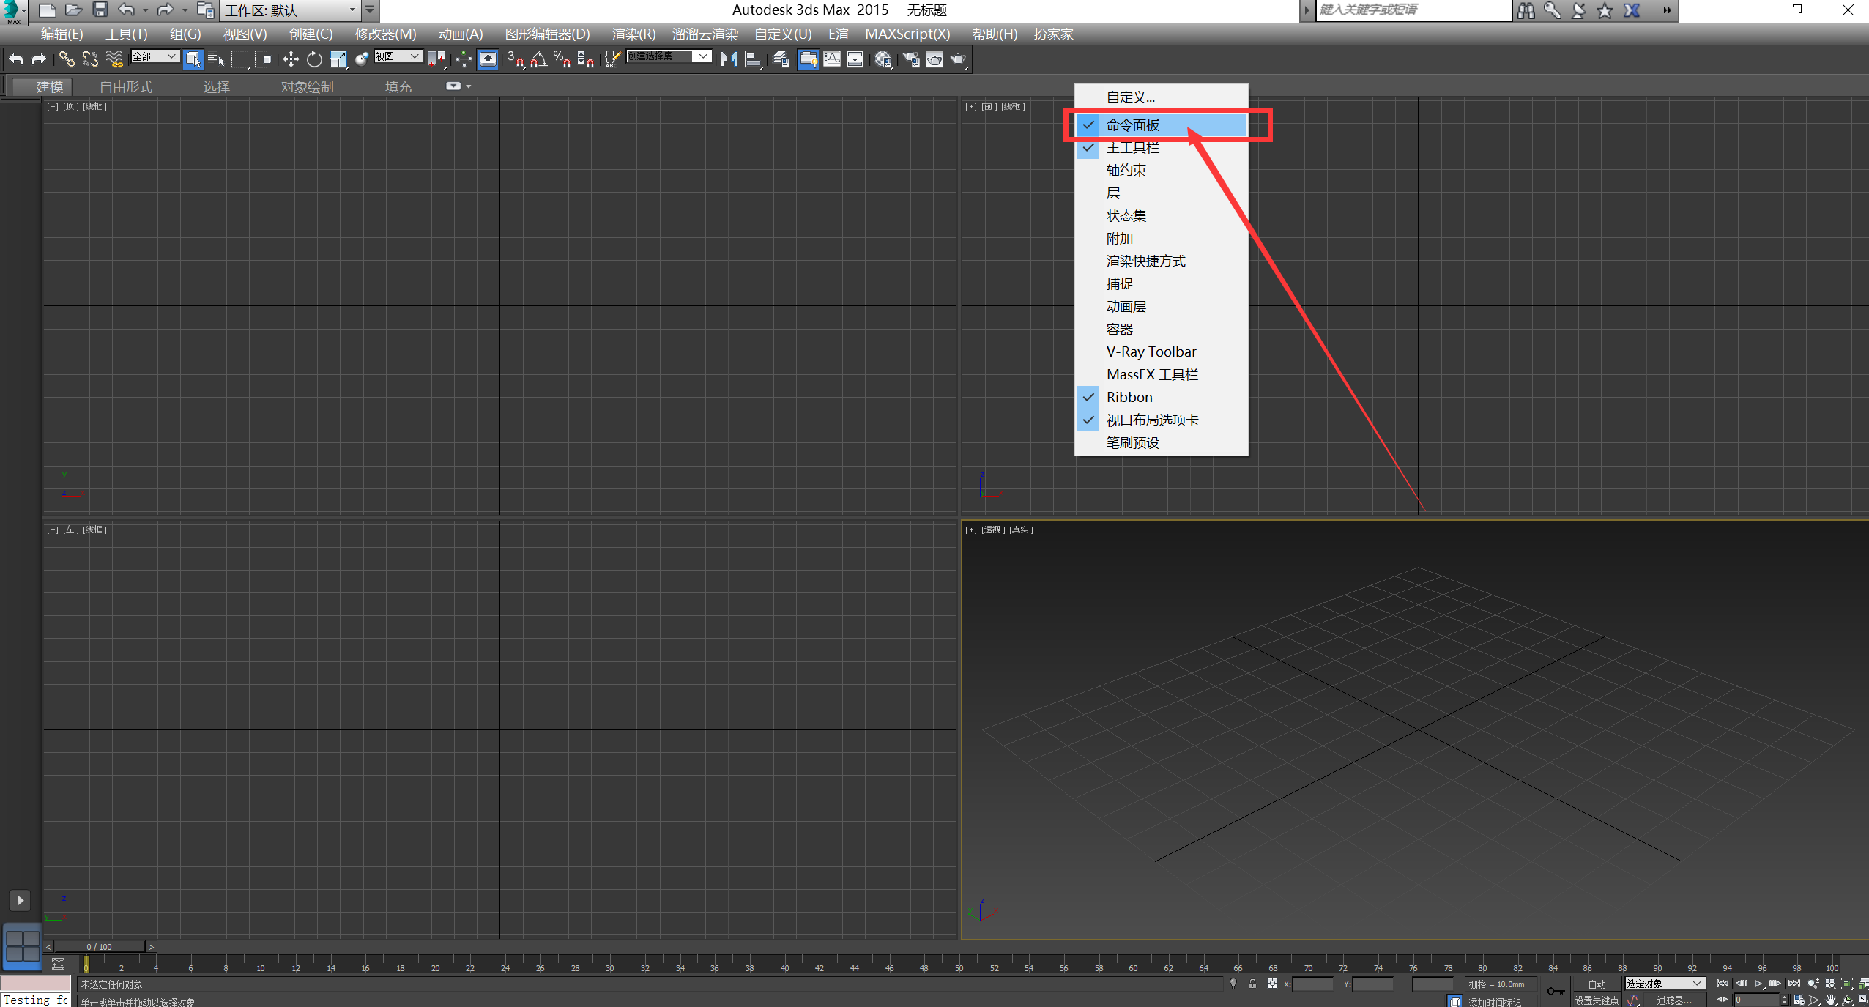1869x1007 pixels.
Task: Click the Mirror tool icon
Action: (729, 59)
